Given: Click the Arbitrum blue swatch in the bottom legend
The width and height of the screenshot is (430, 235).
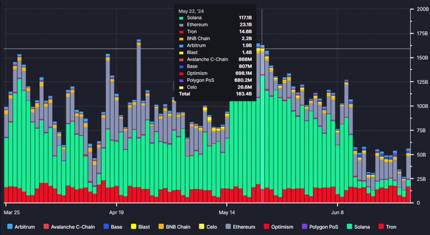Looking at the screenshot, I should coord(10,227).
